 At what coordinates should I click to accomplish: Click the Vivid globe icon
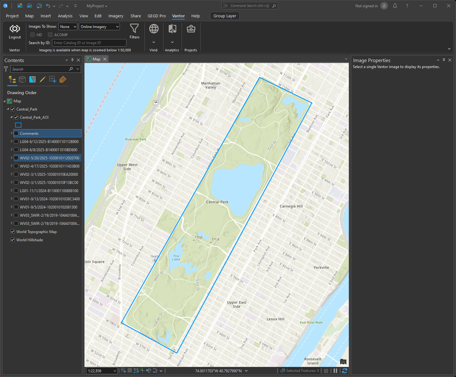(x=154, y=29)
